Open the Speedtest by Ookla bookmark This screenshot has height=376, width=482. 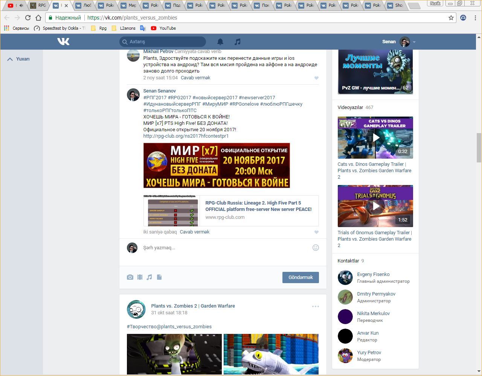59,28
